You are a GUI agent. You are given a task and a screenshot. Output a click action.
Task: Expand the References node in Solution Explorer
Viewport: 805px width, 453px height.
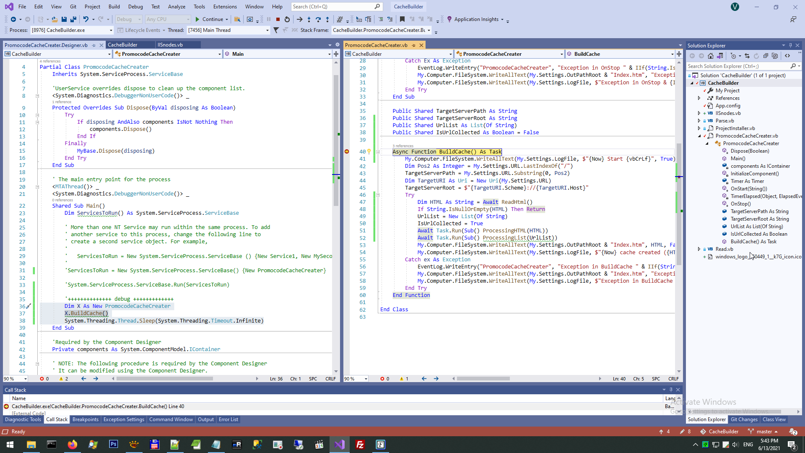pos(699,98)
